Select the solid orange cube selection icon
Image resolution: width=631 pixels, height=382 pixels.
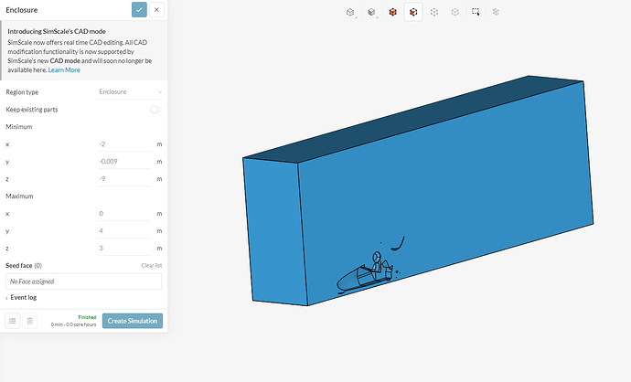[392, 13]
